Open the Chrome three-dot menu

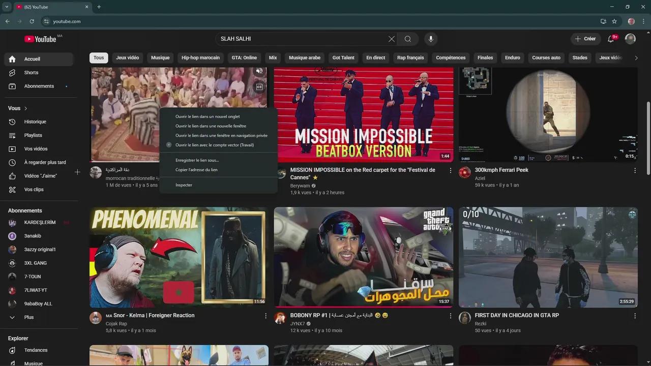643,21
